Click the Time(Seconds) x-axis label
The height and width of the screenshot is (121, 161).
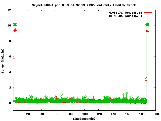point(84,119)
